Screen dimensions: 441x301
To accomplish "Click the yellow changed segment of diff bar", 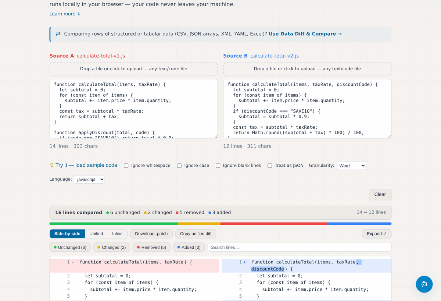I will click(199, 224).
